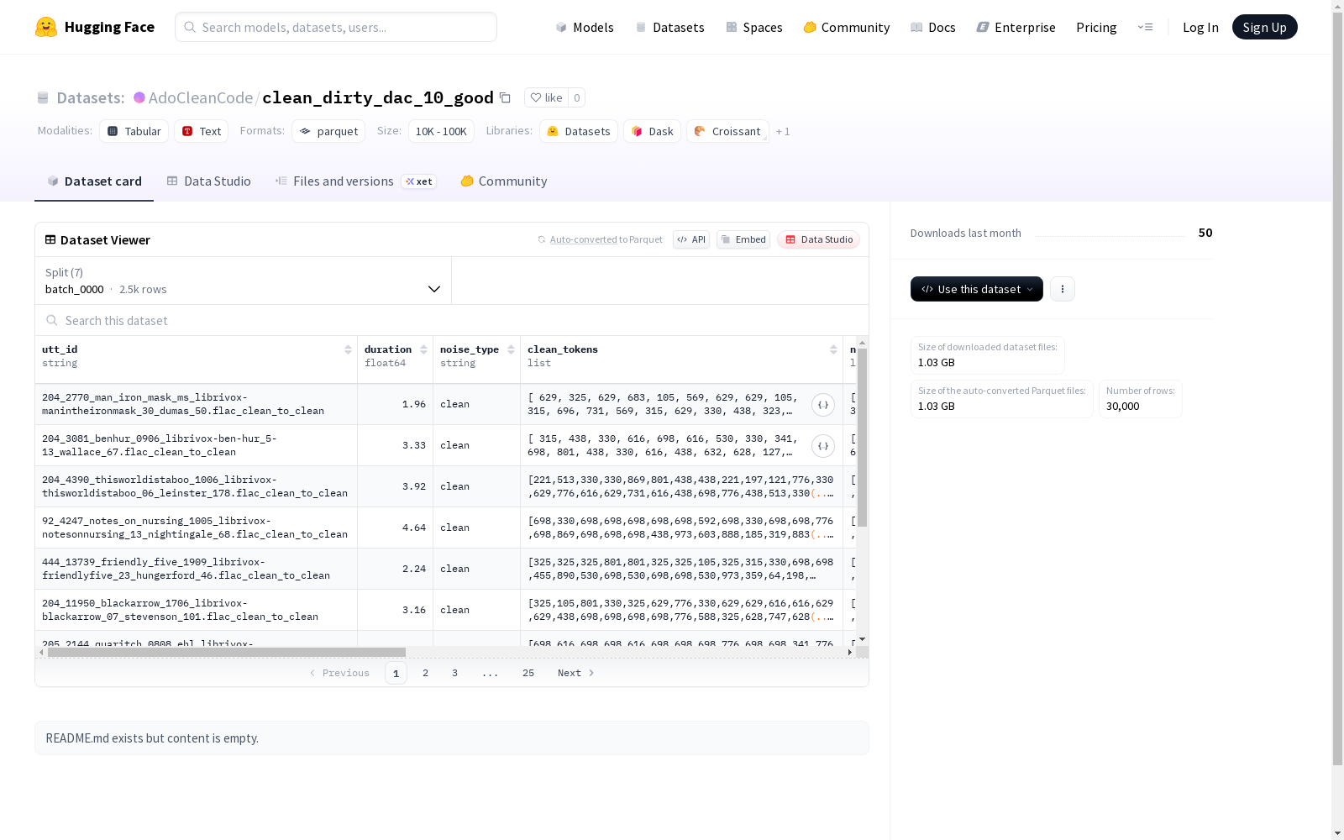Image resolution: width=1344 pixels, height=840 pixels.
Task: Switch to the Dataset card tab
Action: click(94, 181)
